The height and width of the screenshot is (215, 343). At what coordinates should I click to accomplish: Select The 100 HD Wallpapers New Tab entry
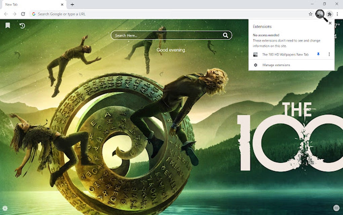point(285,54)
